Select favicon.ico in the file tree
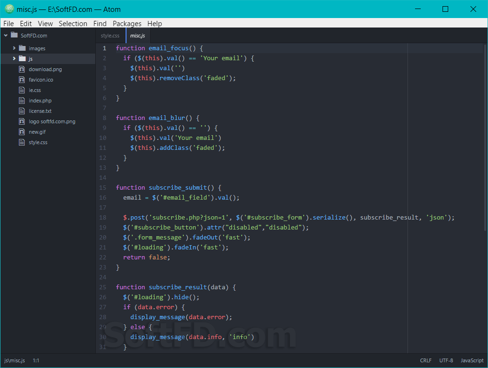 coord(41,80)
